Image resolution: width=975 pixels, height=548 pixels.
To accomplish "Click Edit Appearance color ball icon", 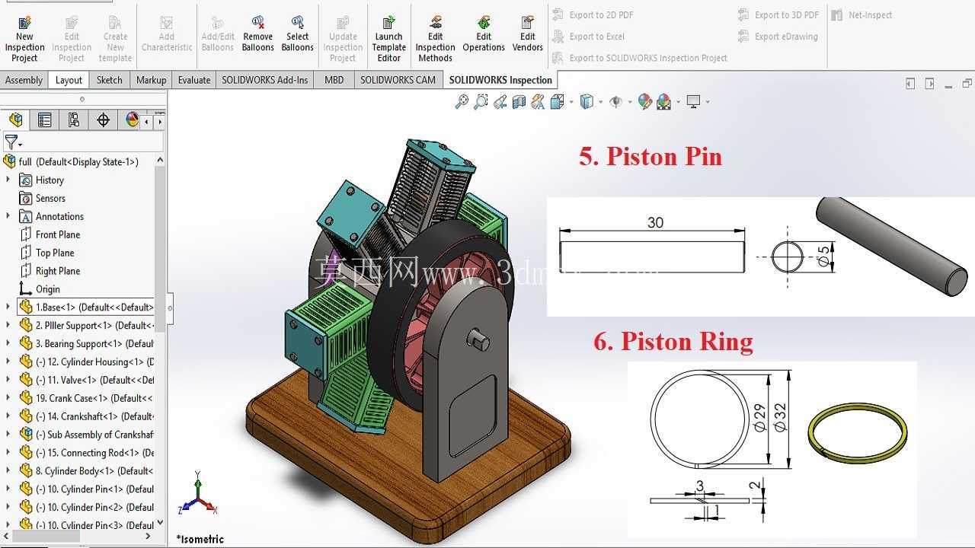I will (645, 101).
